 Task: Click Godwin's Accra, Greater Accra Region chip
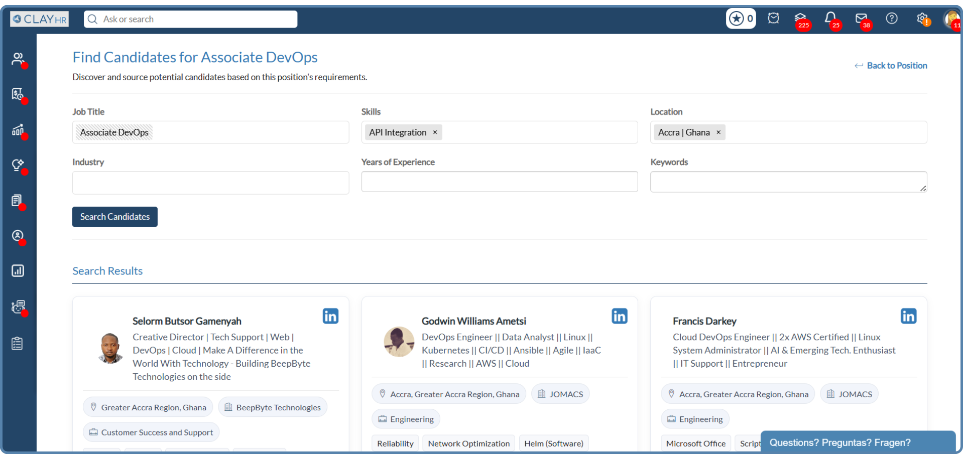click(449, 394)
